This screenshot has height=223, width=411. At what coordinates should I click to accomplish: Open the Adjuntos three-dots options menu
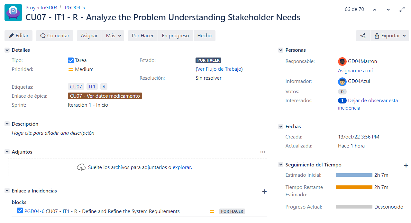click(263, 152)
